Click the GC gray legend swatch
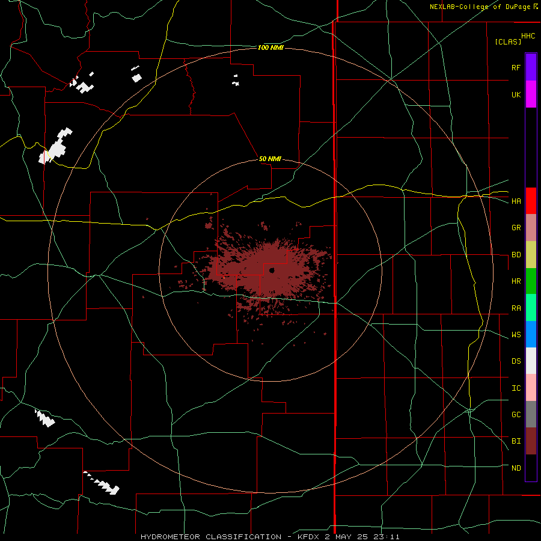The height and width of the screenshot is (541, 541). tap(531, 414)
